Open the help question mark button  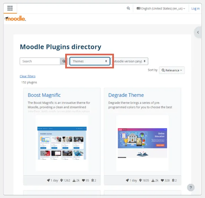click(x=191, y=188)
